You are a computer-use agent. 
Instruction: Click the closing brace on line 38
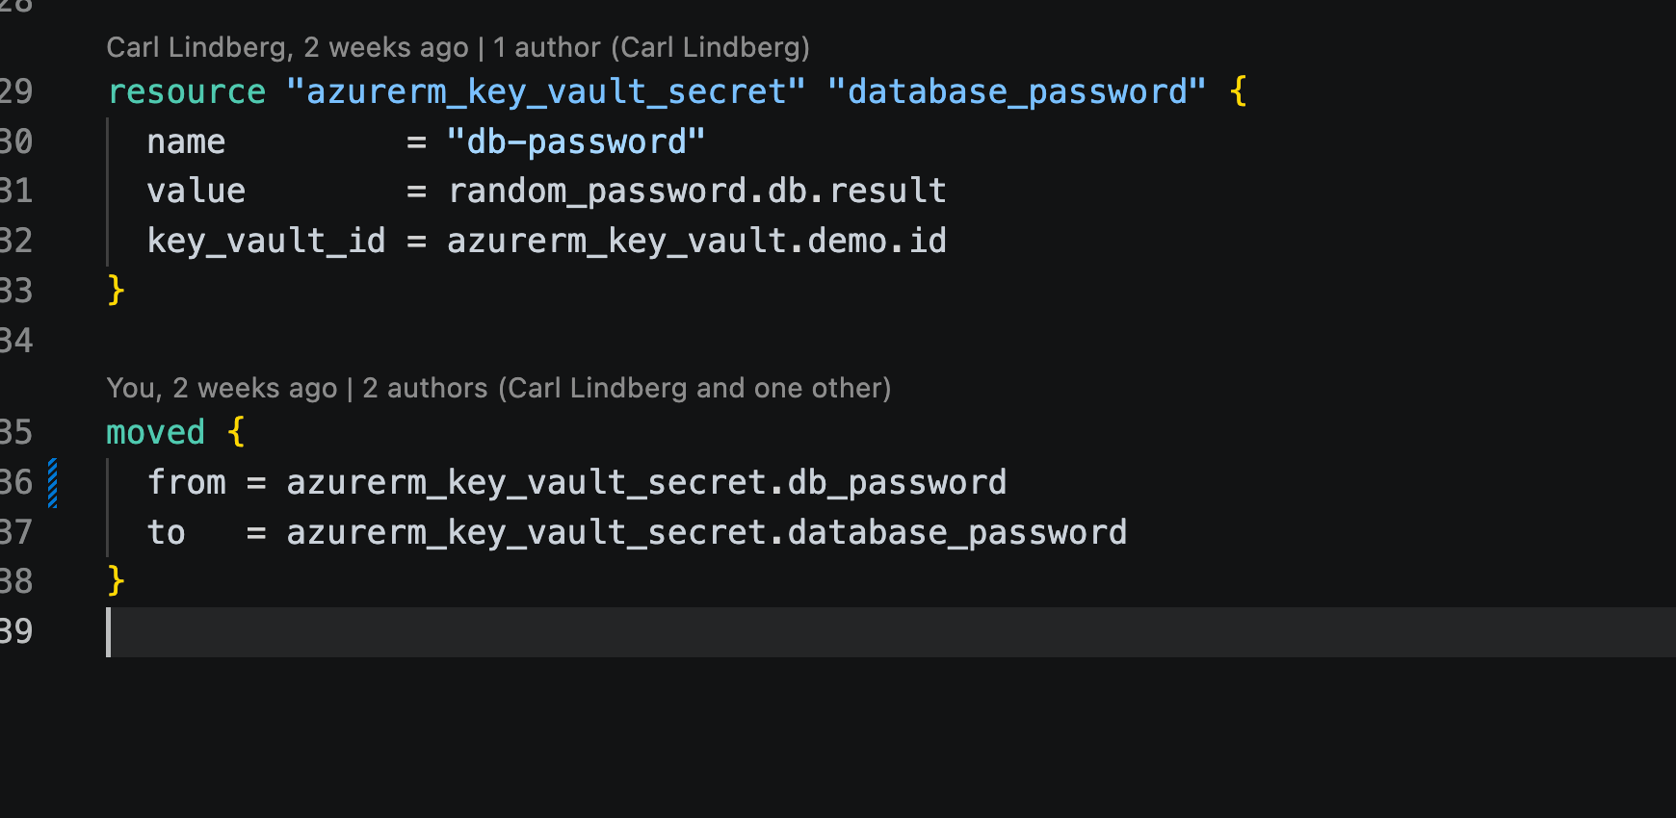[117, 581]
